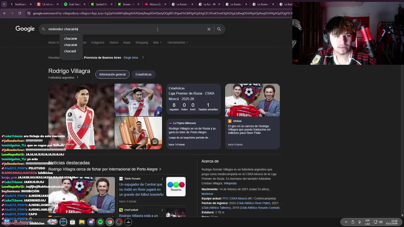Select the Estadísticas button
This screenshot has width=404, height=227.
144,74
